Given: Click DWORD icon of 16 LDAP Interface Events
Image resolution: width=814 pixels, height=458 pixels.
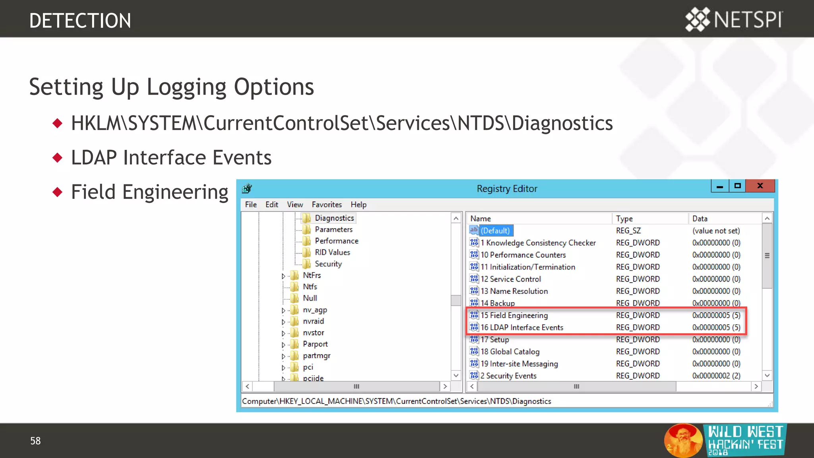Looking at the screenshot, I should pyautogui.click(x=474, y=327).
